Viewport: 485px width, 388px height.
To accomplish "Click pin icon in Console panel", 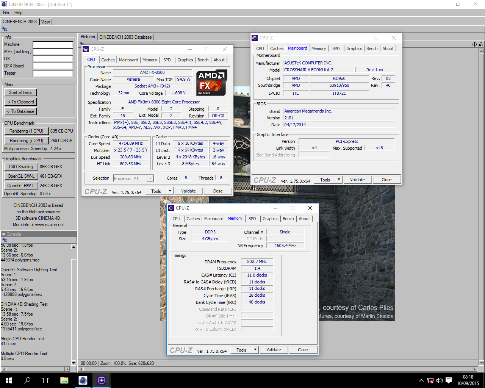I will pos(5,240).
